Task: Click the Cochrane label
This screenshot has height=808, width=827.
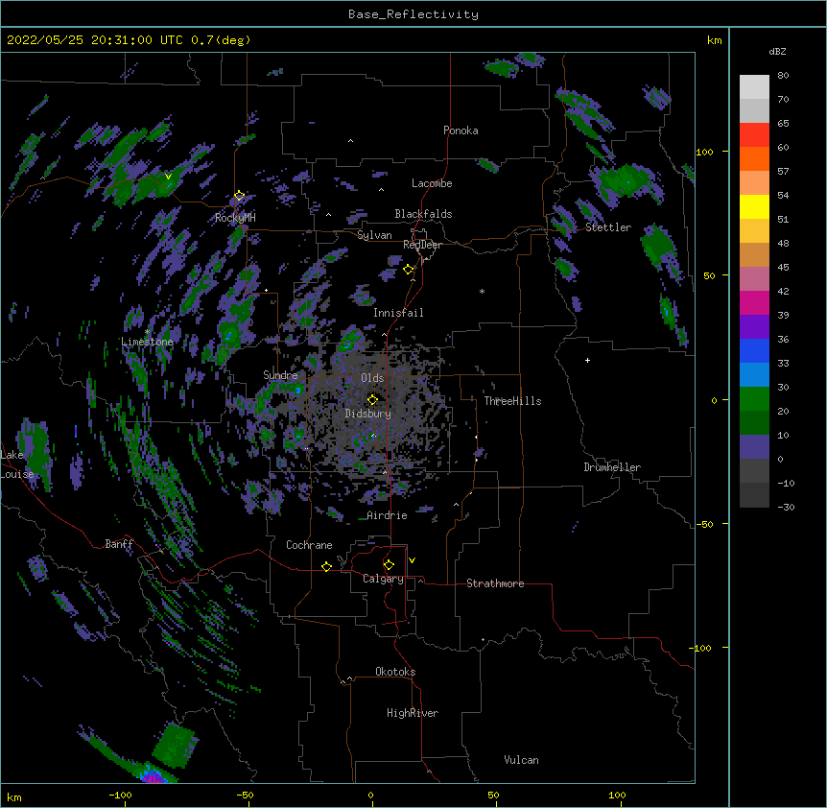Action: pyautogui.click(x=309, y=545)
